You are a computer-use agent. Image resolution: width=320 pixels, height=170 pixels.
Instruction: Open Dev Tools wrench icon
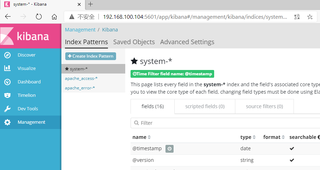7,109
